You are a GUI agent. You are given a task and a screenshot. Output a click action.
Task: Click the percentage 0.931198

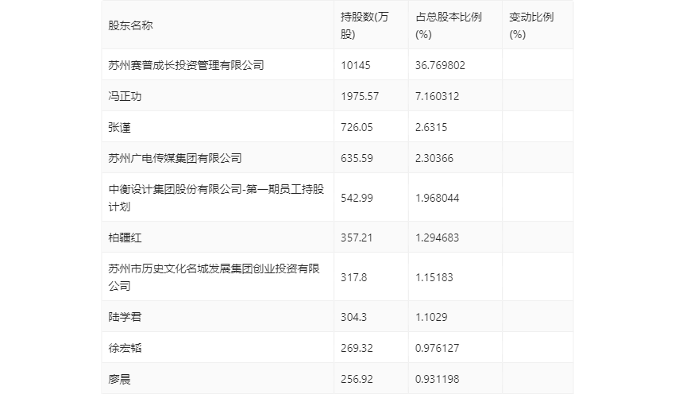tap(437, 379)
